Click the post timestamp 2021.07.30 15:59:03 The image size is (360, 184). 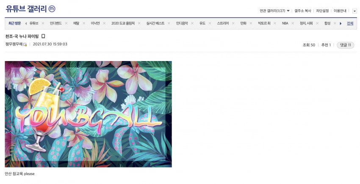coord(50,44)
